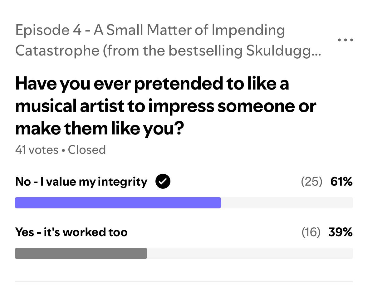Click the '41 votes' count text

[x=37, y=150]
